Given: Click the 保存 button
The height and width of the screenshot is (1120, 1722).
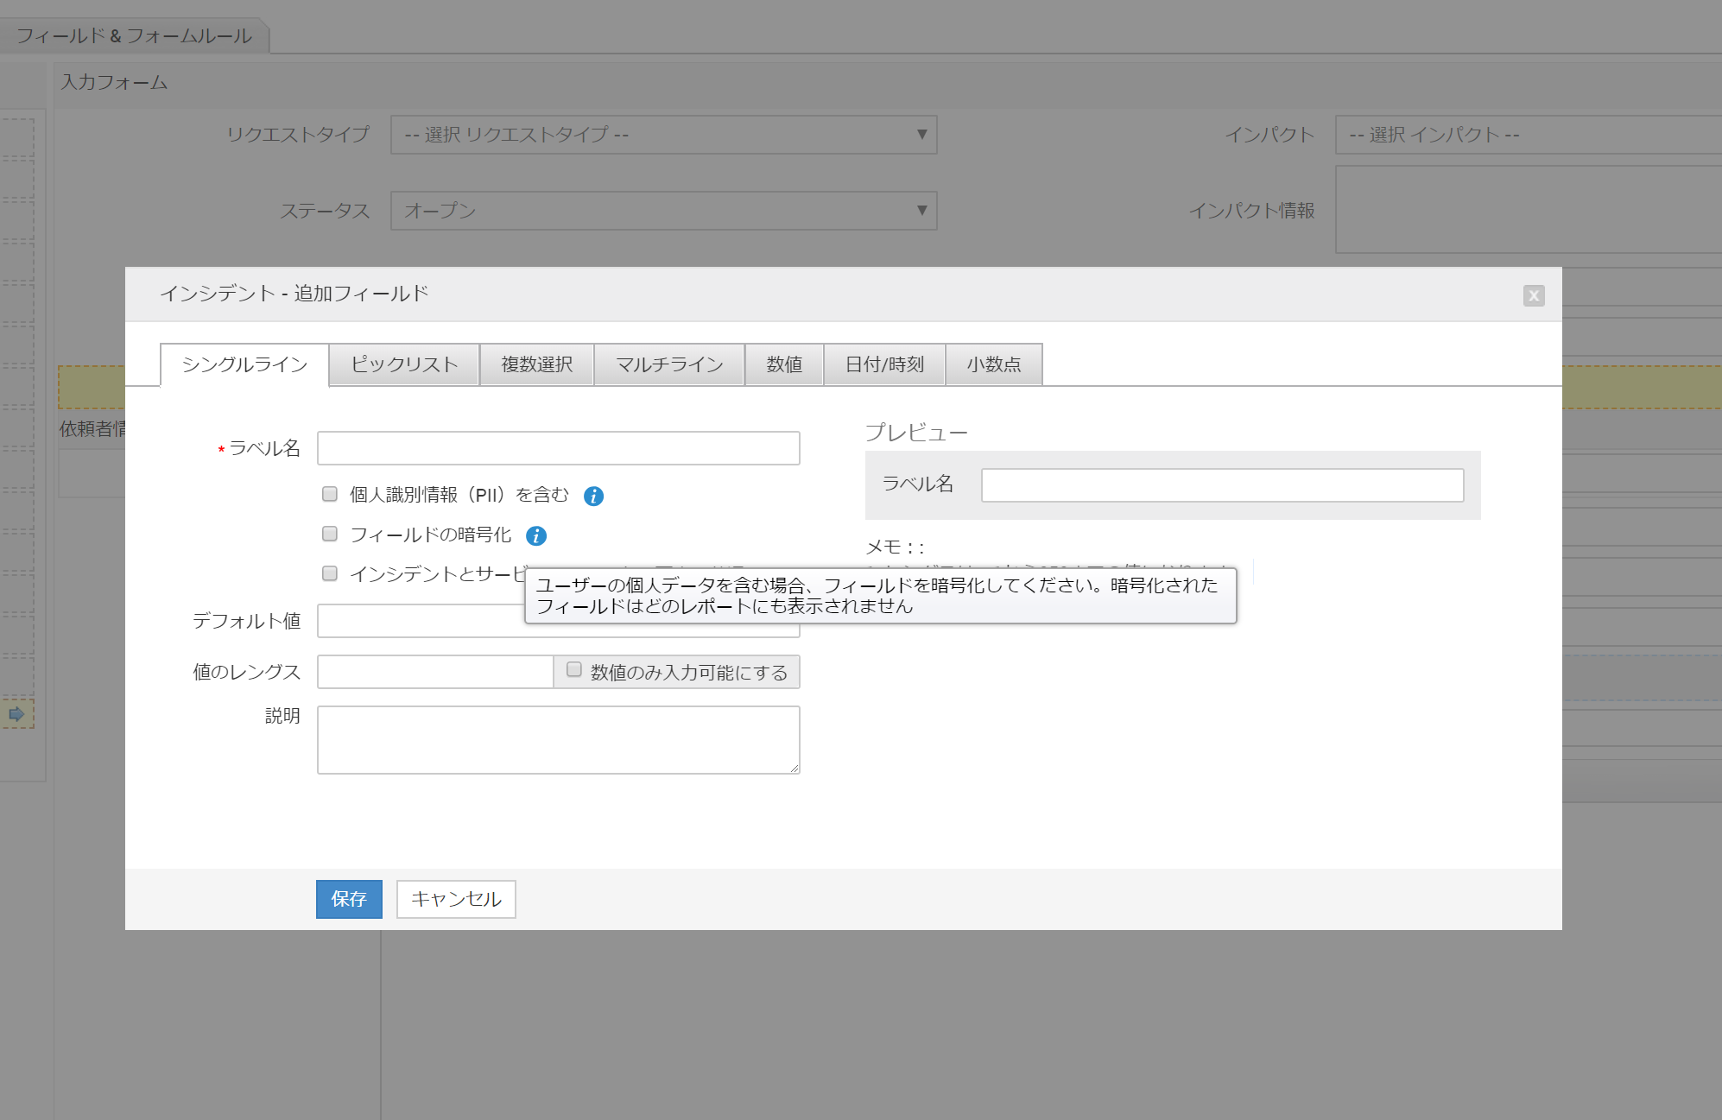Looking at the screenshot, I should pyautogui.click(x=349, y=899).
